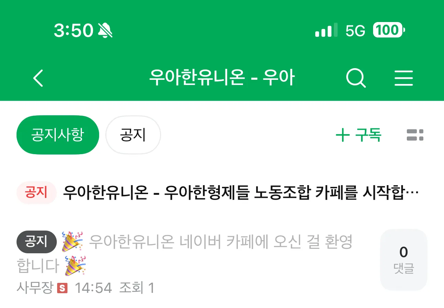Tap the battery indicator showing 100
The width and height of the screenshot is (444, 308).
(x=389, y=31)
